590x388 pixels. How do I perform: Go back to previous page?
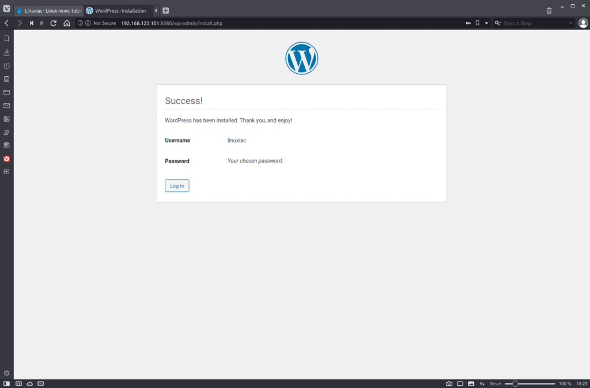(x=6, y=23)
